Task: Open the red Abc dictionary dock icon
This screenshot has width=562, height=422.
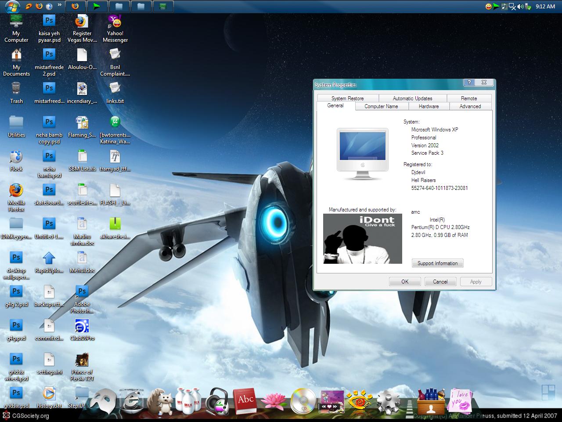Action: point(245,400)
